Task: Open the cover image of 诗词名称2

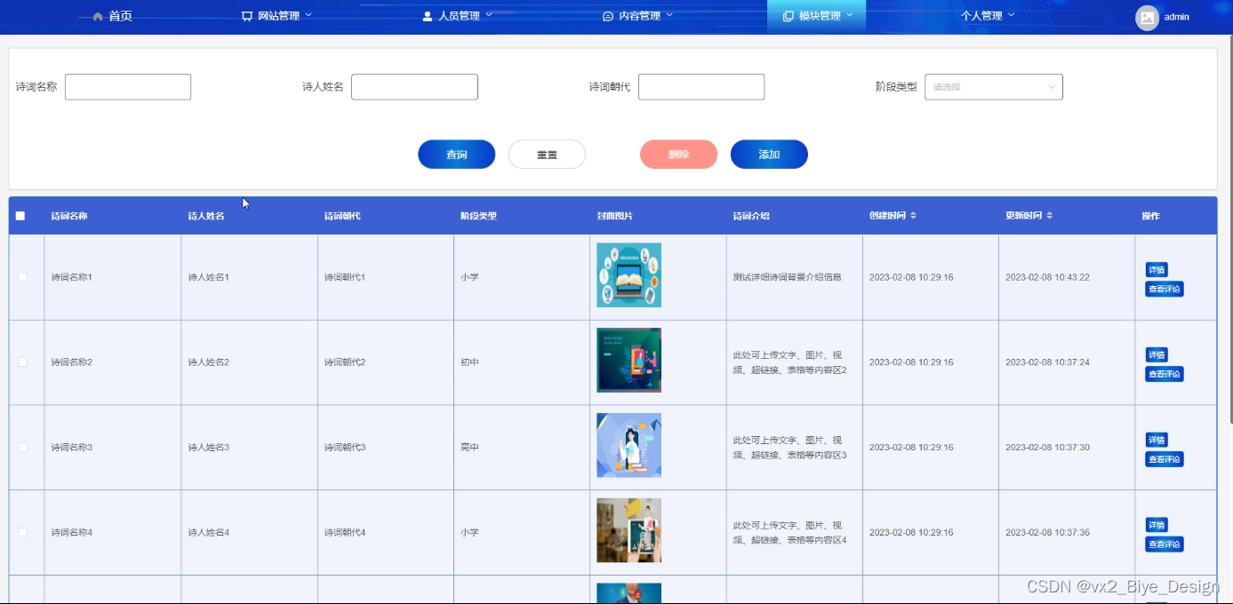Action: click(629, 360)
